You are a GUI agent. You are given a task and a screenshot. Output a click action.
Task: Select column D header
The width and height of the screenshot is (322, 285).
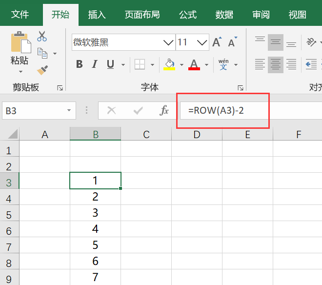197,135
